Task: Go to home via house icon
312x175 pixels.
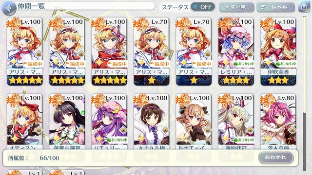Action: pos(304,6)
